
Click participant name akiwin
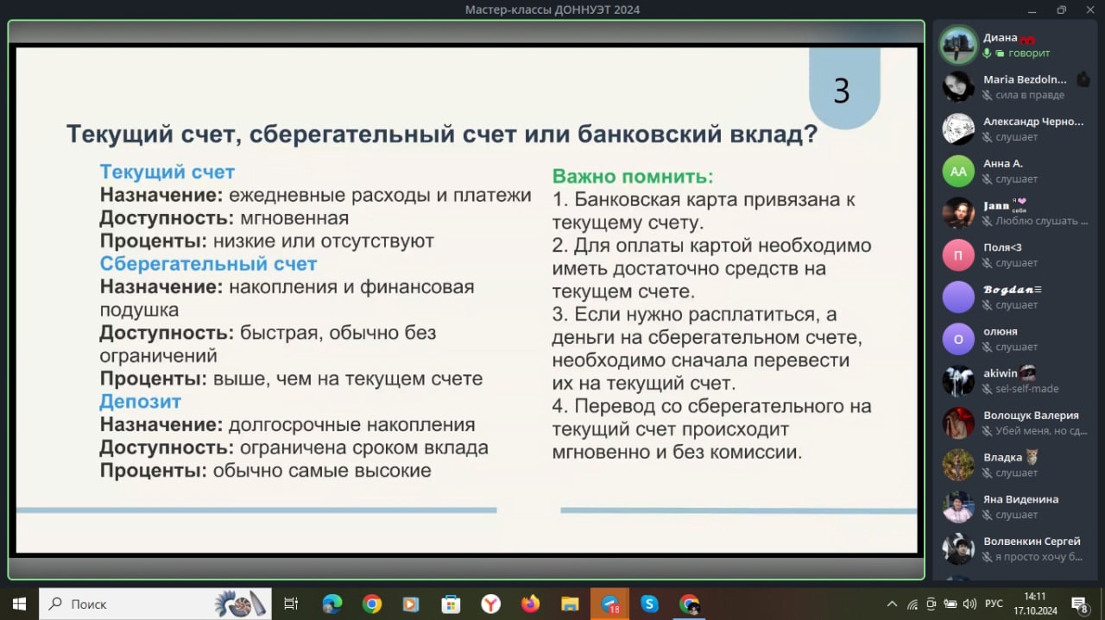pyautogui.click(x=1001, y=373)
